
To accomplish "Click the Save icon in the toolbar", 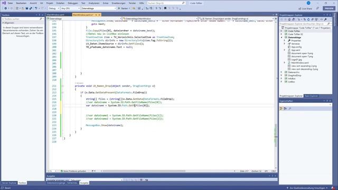I will point(27,8).
